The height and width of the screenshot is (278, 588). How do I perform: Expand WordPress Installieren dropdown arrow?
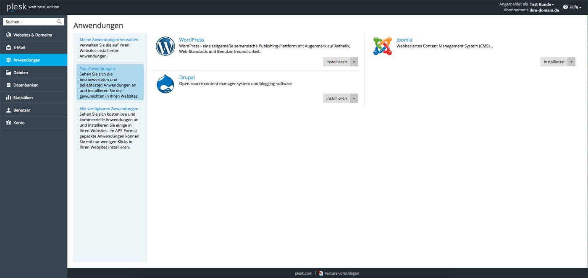pyautogui.click(x=354, y=62)
